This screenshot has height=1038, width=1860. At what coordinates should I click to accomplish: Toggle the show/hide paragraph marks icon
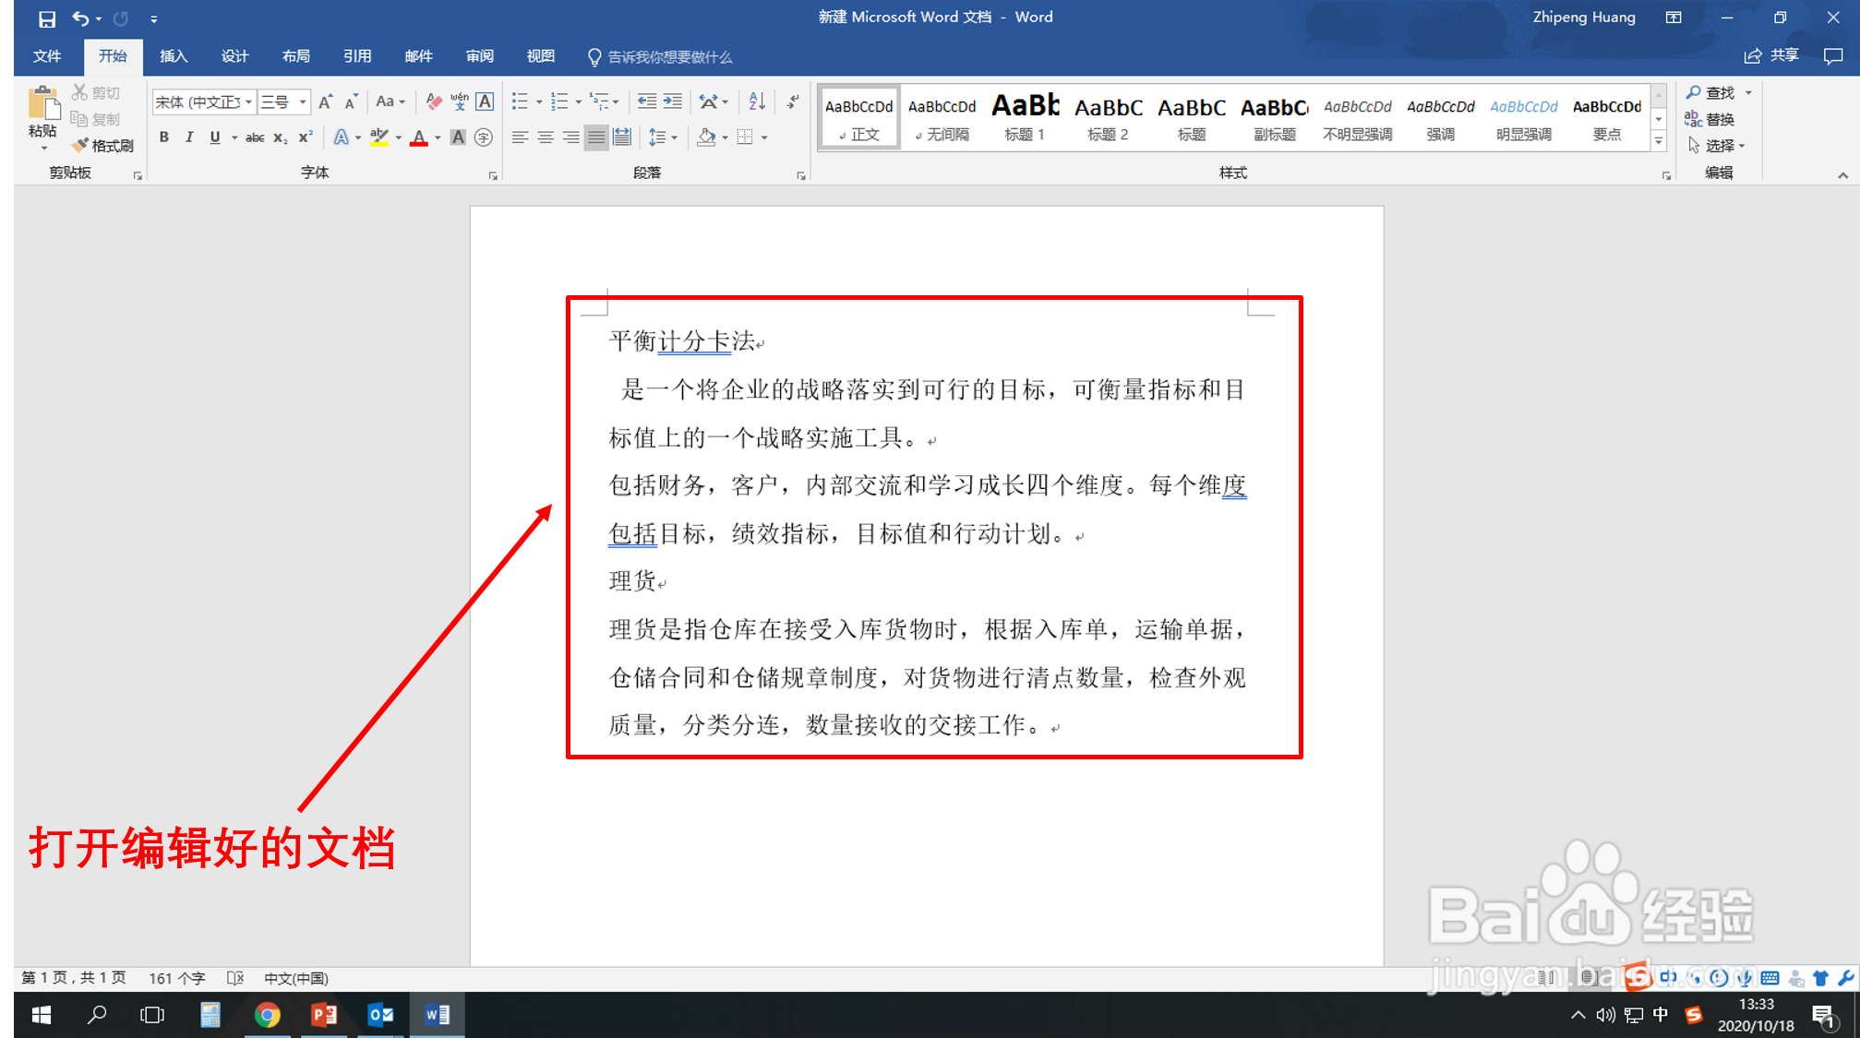coord(791,101)
